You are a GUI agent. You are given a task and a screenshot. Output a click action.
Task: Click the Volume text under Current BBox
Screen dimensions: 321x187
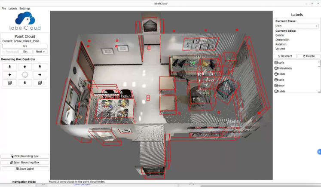pos(280,49)
